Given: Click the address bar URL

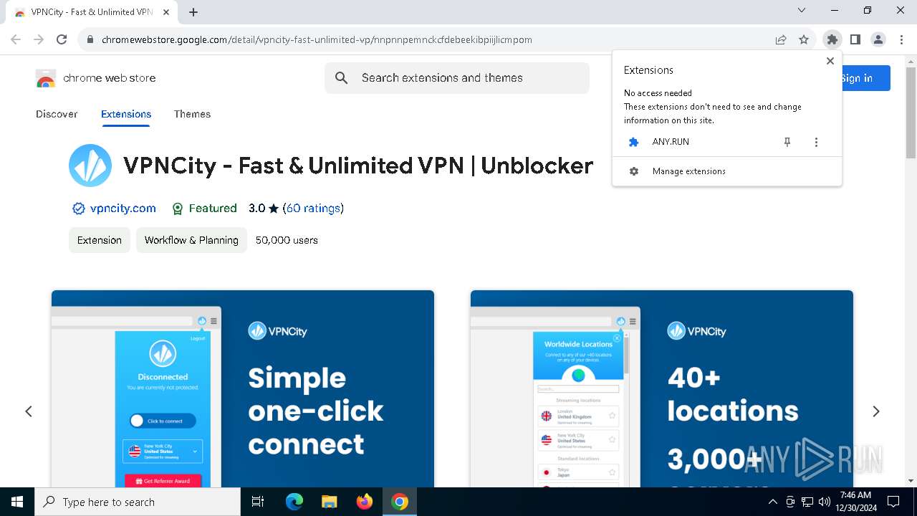Looking at the screenshot, I should coord(317,39).
